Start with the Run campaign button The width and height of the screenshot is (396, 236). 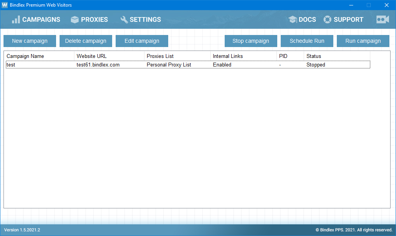(363, 41)
